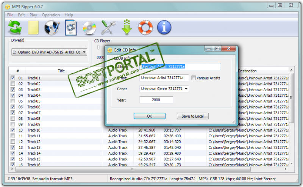Check the Track09 checkbox

tap(13, 124)
